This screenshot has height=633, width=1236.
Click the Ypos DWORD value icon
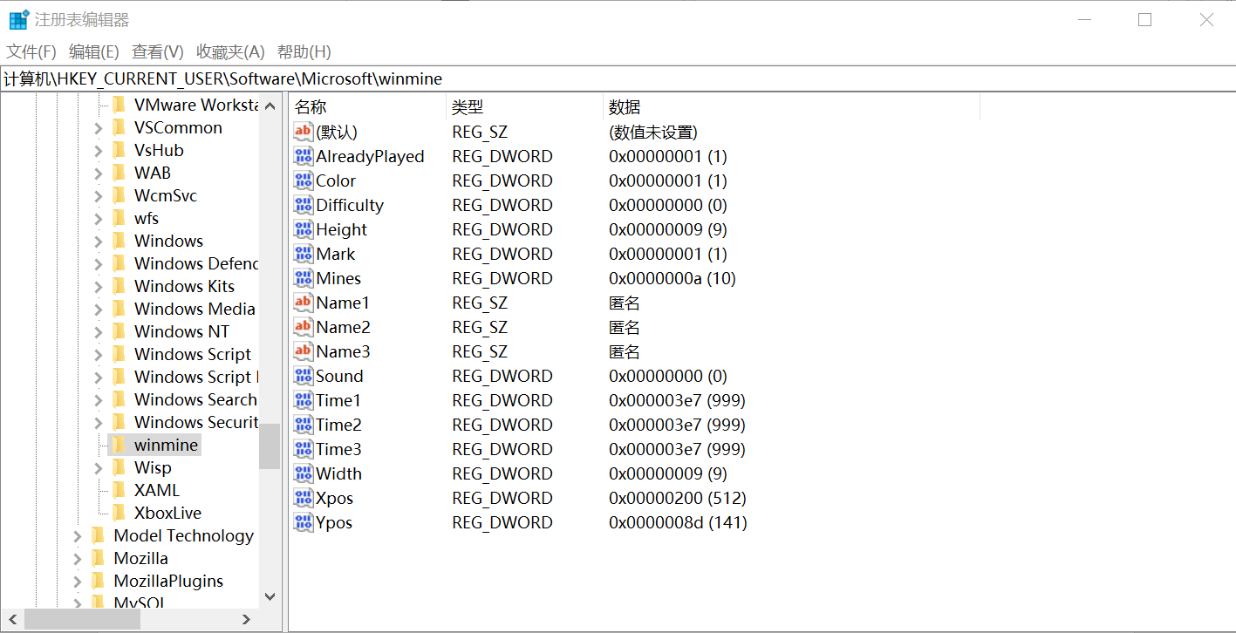coord(304,522)
